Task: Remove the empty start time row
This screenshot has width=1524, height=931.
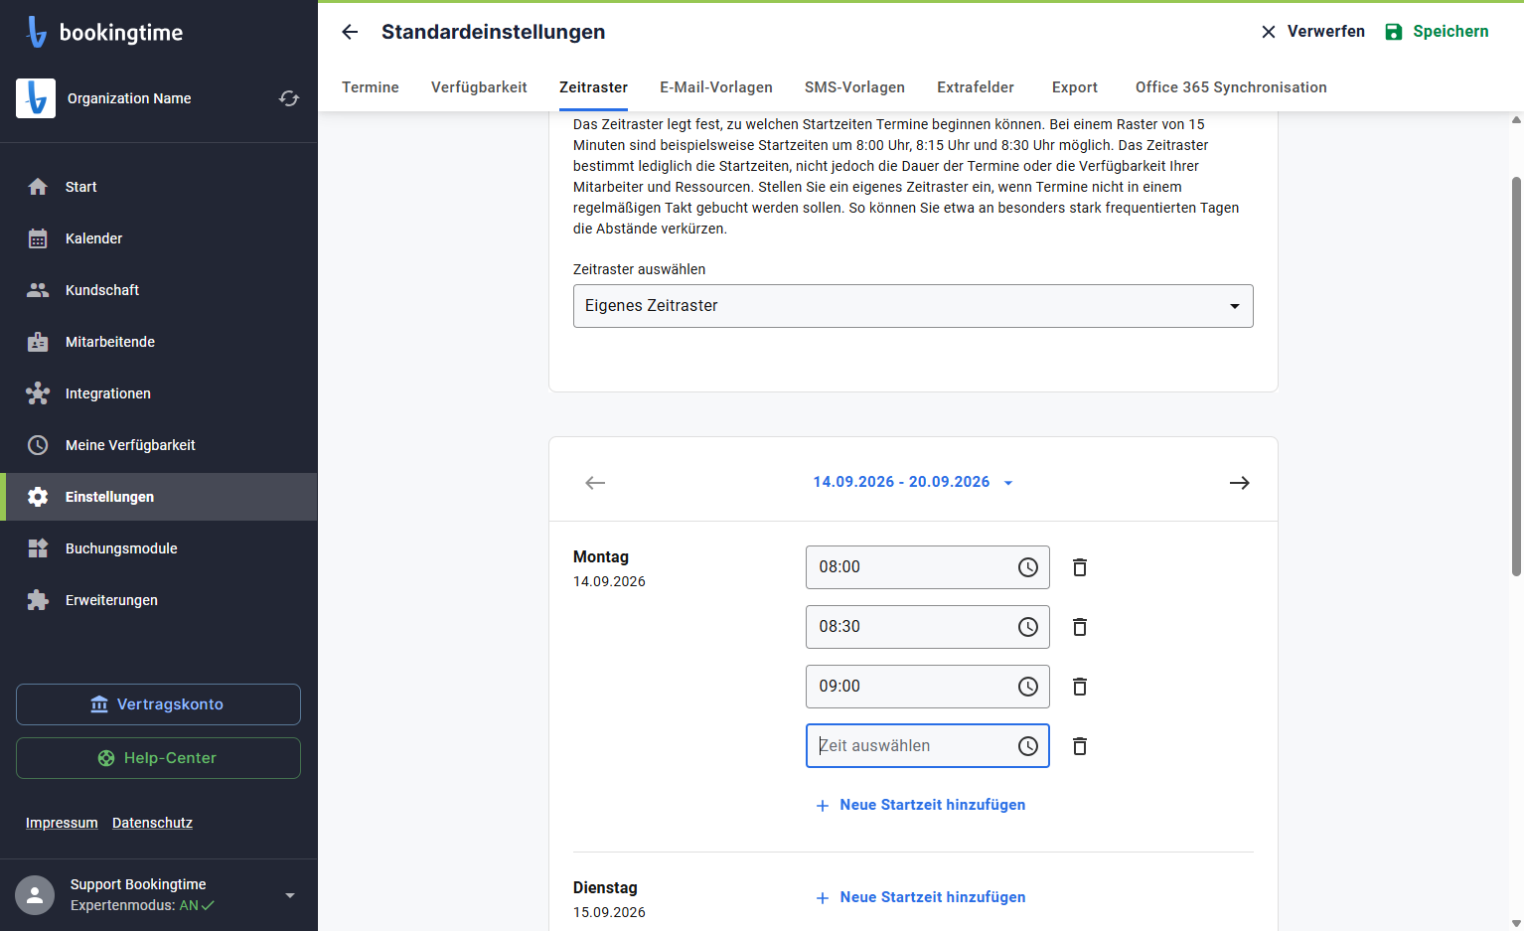Action: 1080,746
